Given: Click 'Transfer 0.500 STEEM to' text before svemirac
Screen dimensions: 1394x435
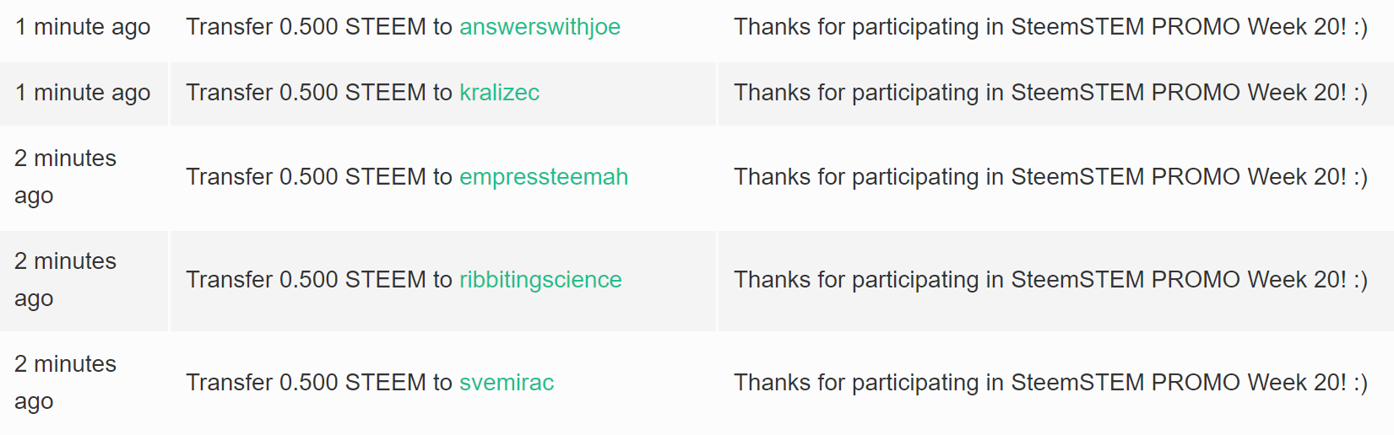Looking at the screenshot, I should tap(319, 383).
